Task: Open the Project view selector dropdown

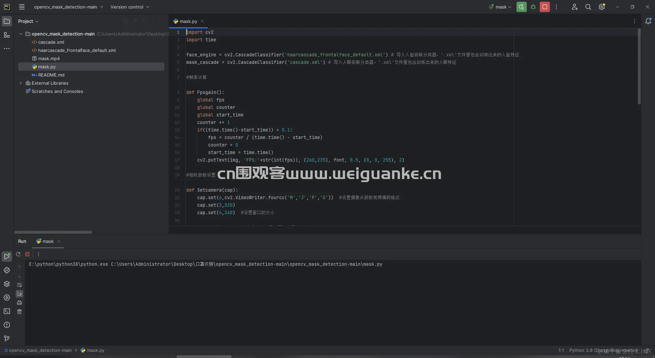Action: pyautogui.click(x=28, y=21)
